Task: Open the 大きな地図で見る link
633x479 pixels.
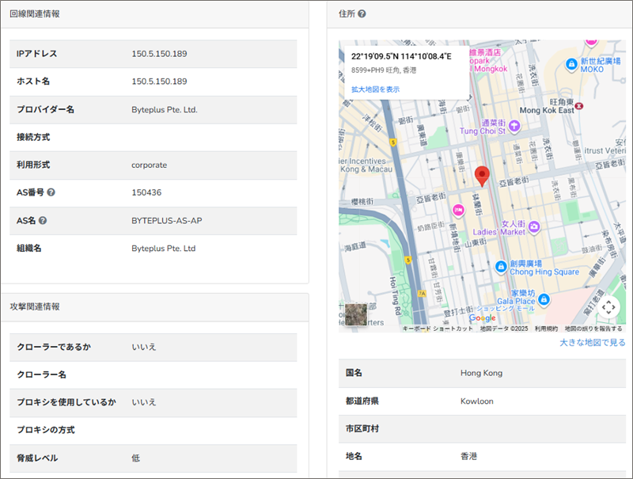Action: pyautogui.click(x=592, y=343)
